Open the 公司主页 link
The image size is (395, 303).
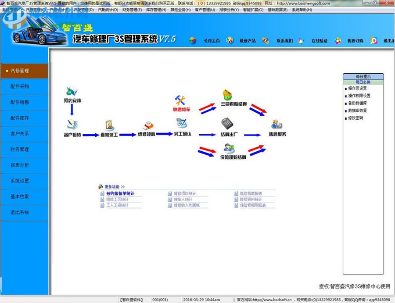click(212, 41)
